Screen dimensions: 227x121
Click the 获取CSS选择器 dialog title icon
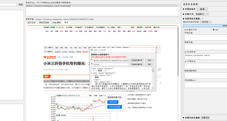(92, 50)
